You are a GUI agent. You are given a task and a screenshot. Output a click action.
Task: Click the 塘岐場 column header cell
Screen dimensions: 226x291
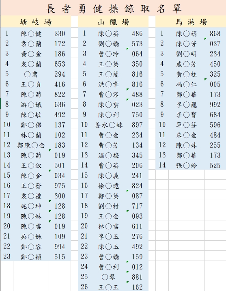pyautogui.click(x=36, y=22)
